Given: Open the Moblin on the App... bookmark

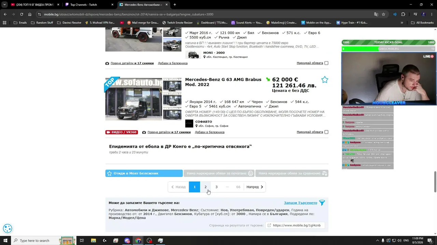Looking at the screenshot, I should click(x=316, y=23).
